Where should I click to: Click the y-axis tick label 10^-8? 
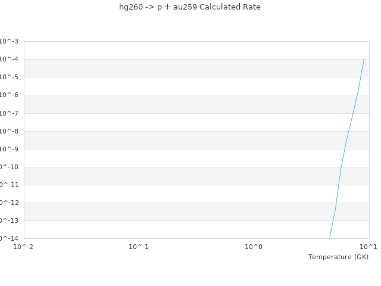pyautogui.click(x=10, y=131)
